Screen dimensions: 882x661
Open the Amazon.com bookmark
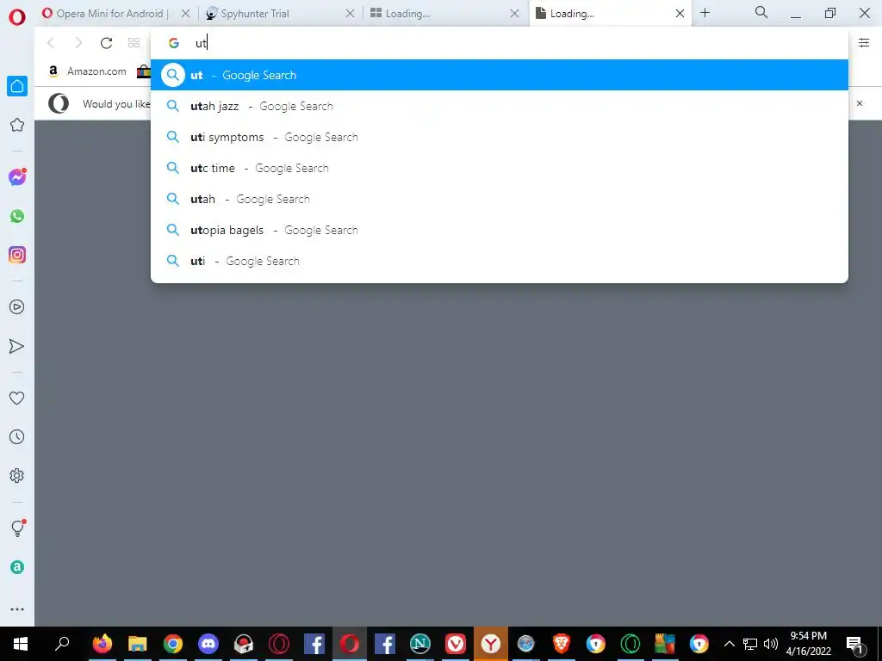pyautogui.click(x=87, y=71)
